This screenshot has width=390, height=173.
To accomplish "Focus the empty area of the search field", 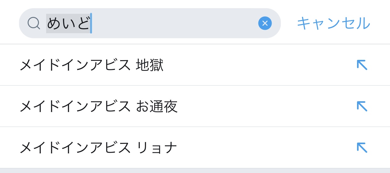I will [x=173, y=24].
